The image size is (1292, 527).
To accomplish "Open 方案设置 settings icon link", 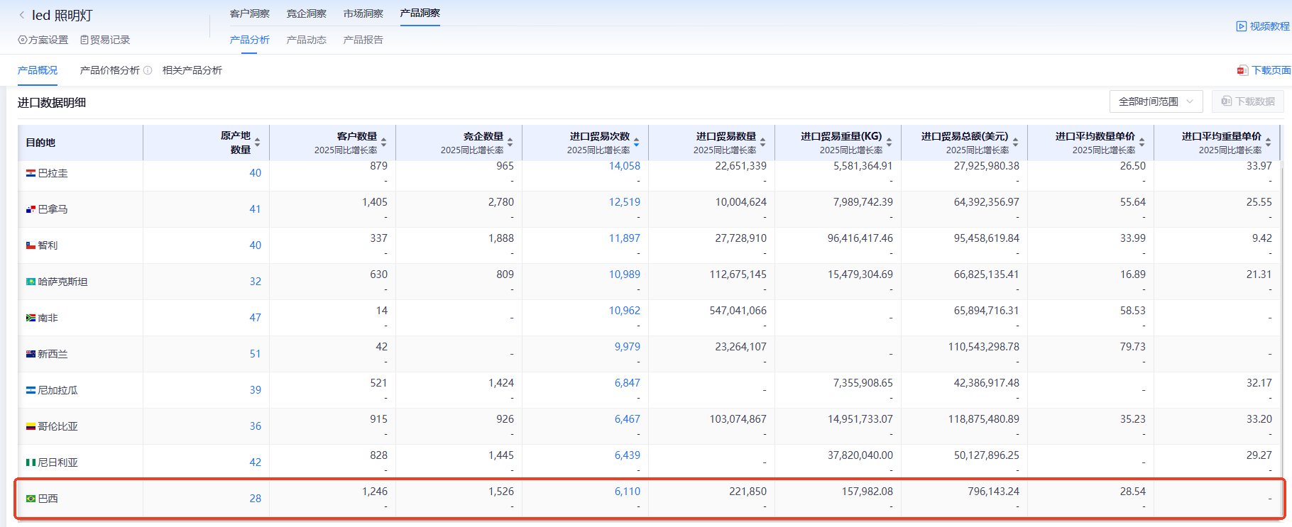I will (x=23, y=40).
